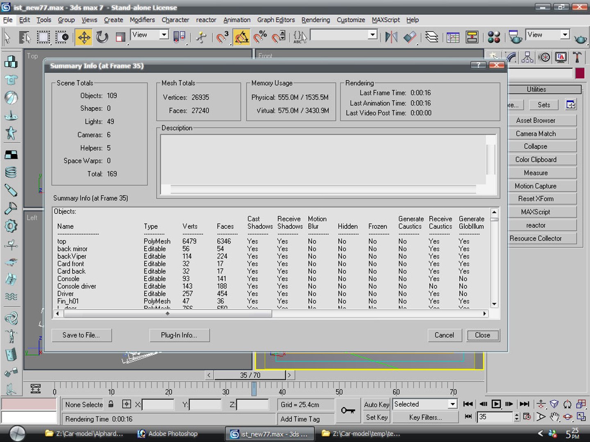
Task: Click the crimson object color swatch
Action: pos(580,73)
